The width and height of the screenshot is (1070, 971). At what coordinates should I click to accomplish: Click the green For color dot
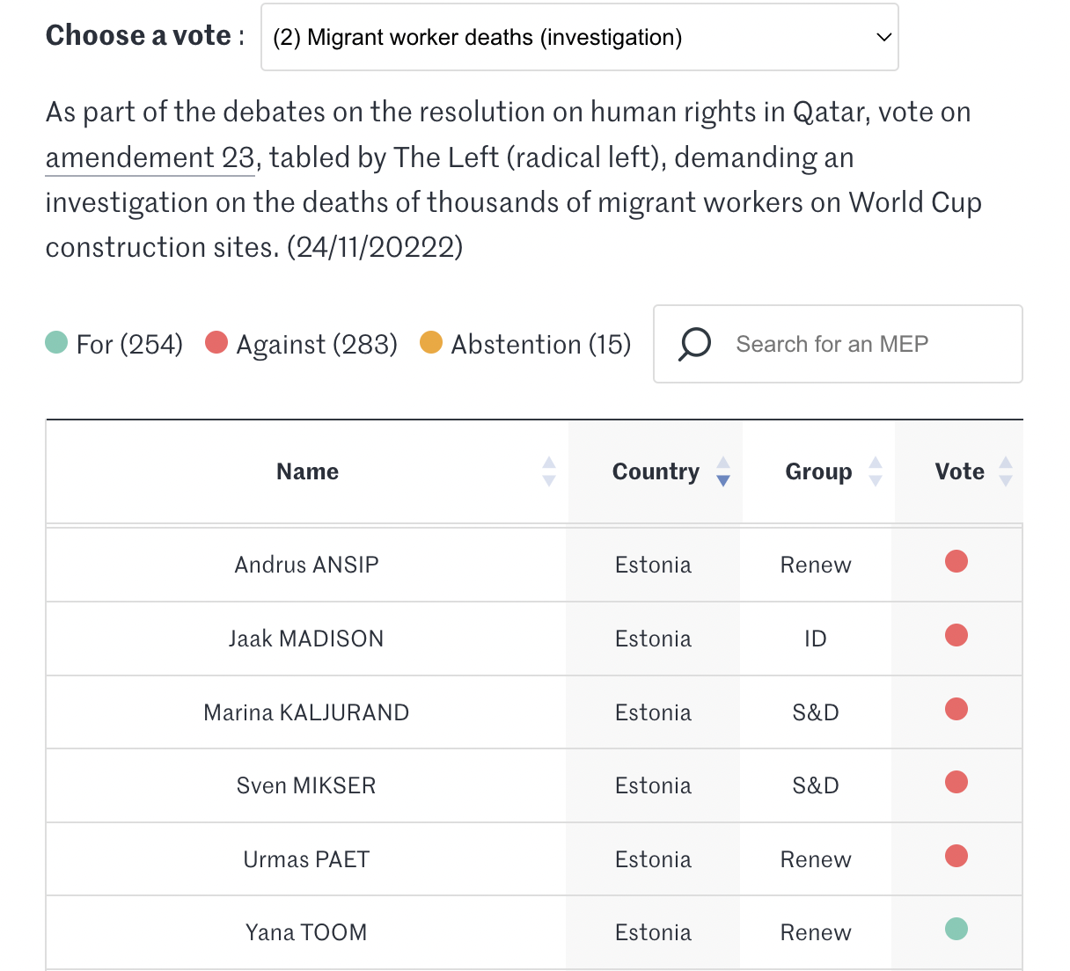(x=56, y=342)
